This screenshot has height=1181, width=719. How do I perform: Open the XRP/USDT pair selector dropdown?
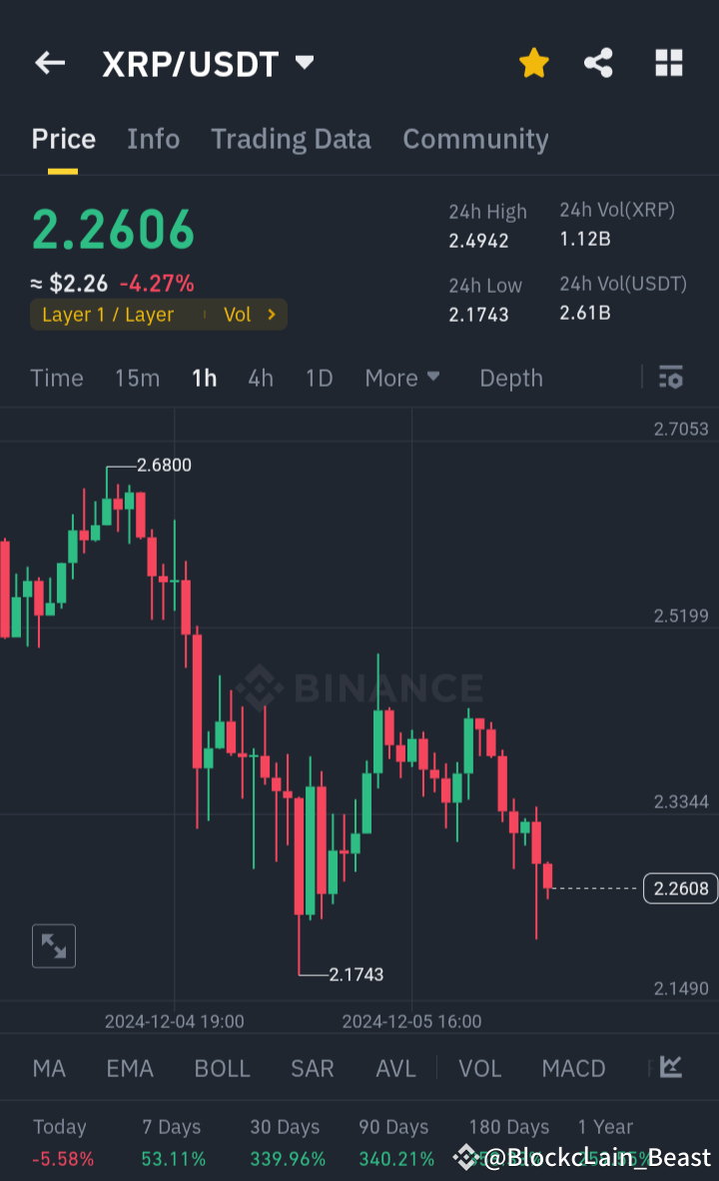tap(305, 62)
